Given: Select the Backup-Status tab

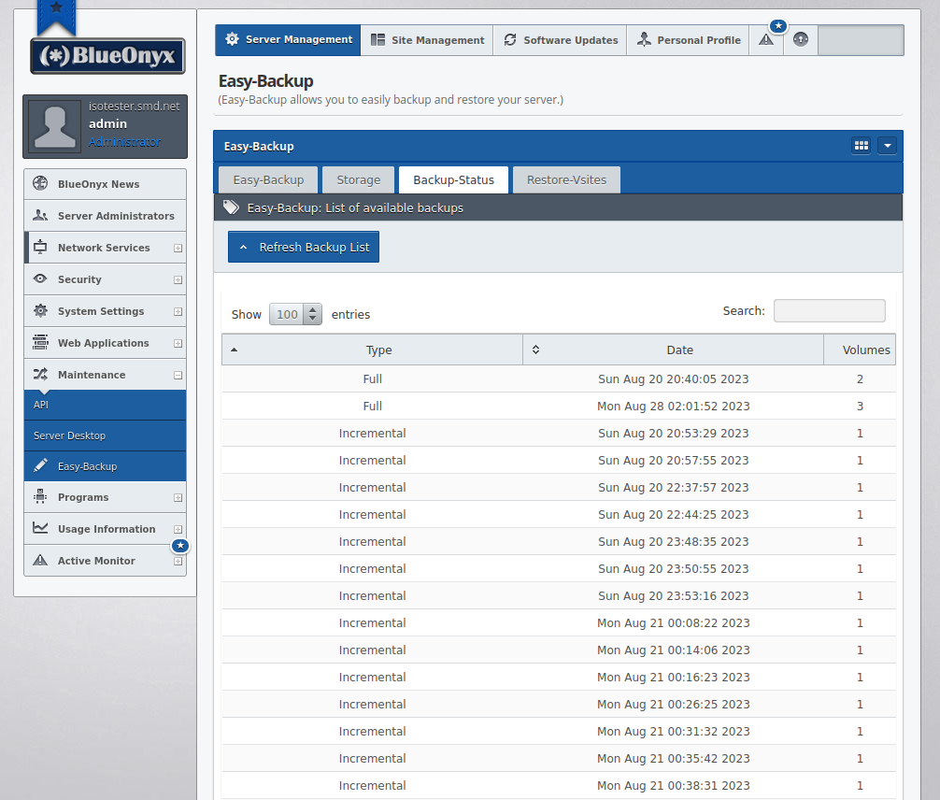Looking at the screenshot, I should click(x=453, y=180).
